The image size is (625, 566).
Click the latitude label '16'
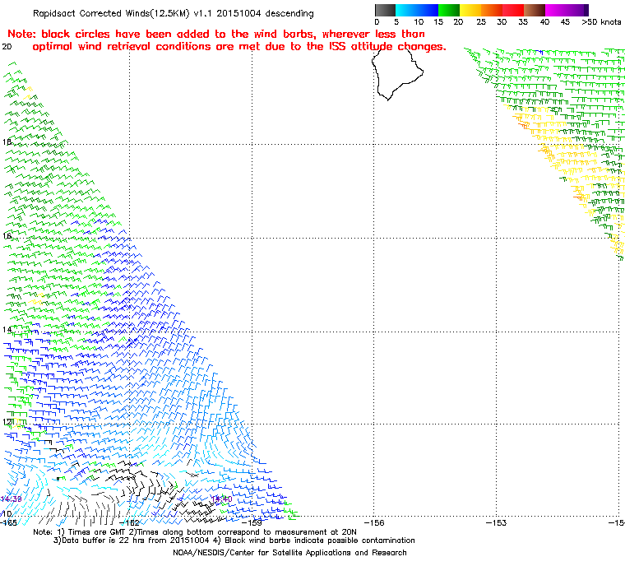pyautogui.click(x=7, y=236)
